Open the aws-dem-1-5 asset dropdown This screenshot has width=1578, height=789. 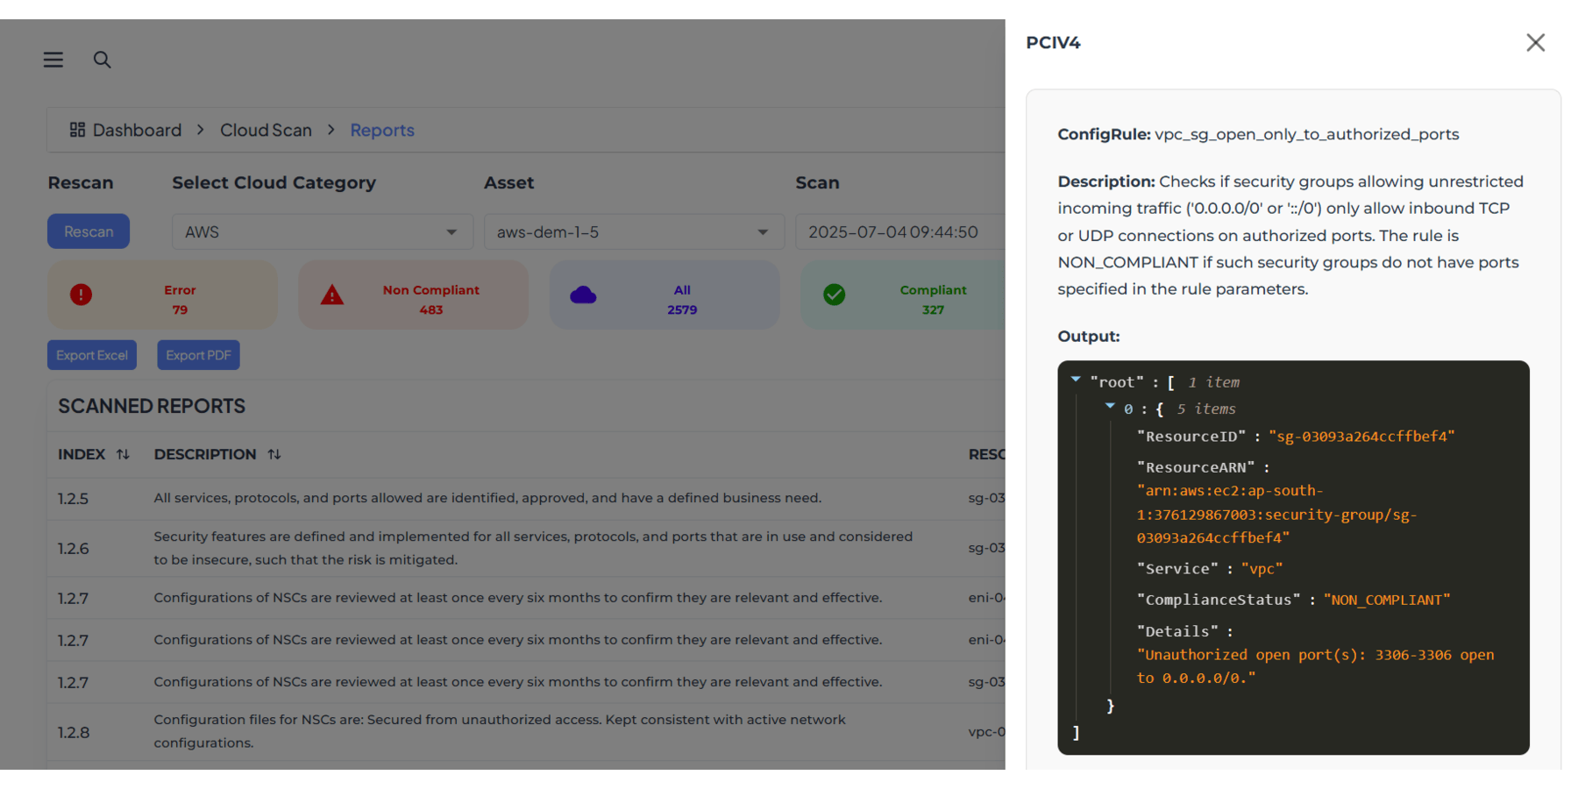click(633, 232)
